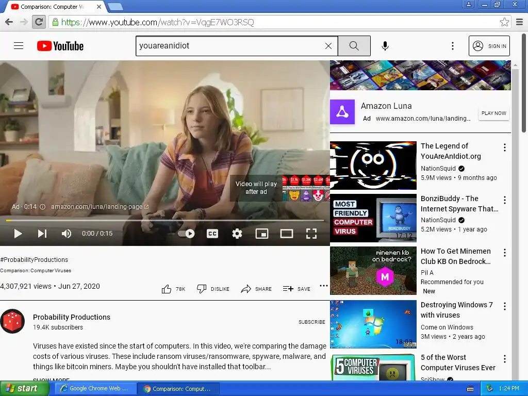Open Chrome user profile button
Image resolution: width=528 pixels, height=396 pixels.
[468, 4]
